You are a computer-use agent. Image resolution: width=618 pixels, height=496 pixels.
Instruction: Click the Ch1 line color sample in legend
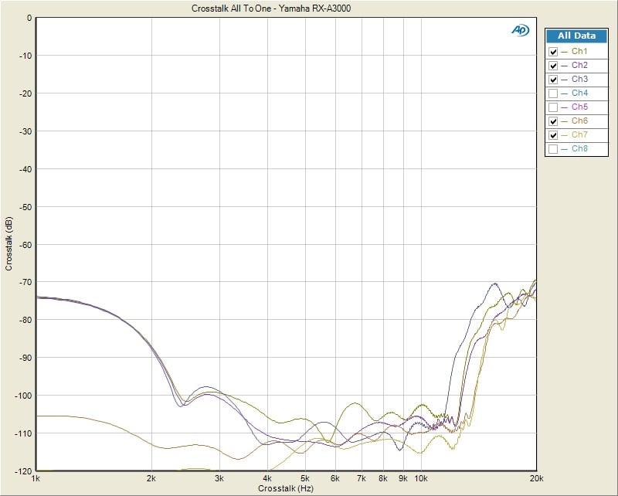click(x=565, y=52)
